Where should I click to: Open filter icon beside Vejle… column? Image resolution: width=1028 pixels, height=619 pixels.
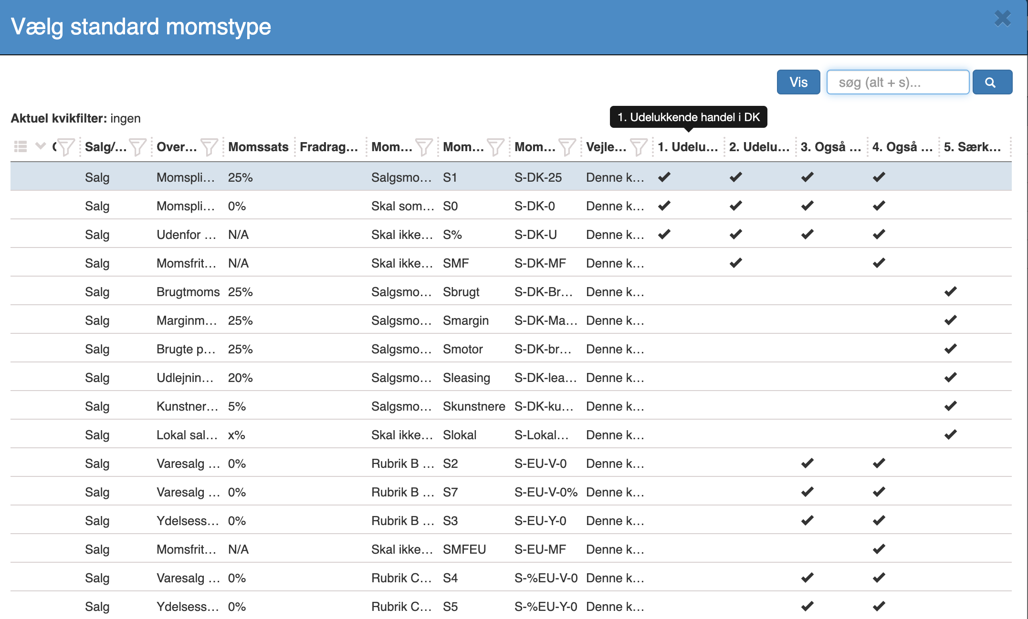coord(639,147)
